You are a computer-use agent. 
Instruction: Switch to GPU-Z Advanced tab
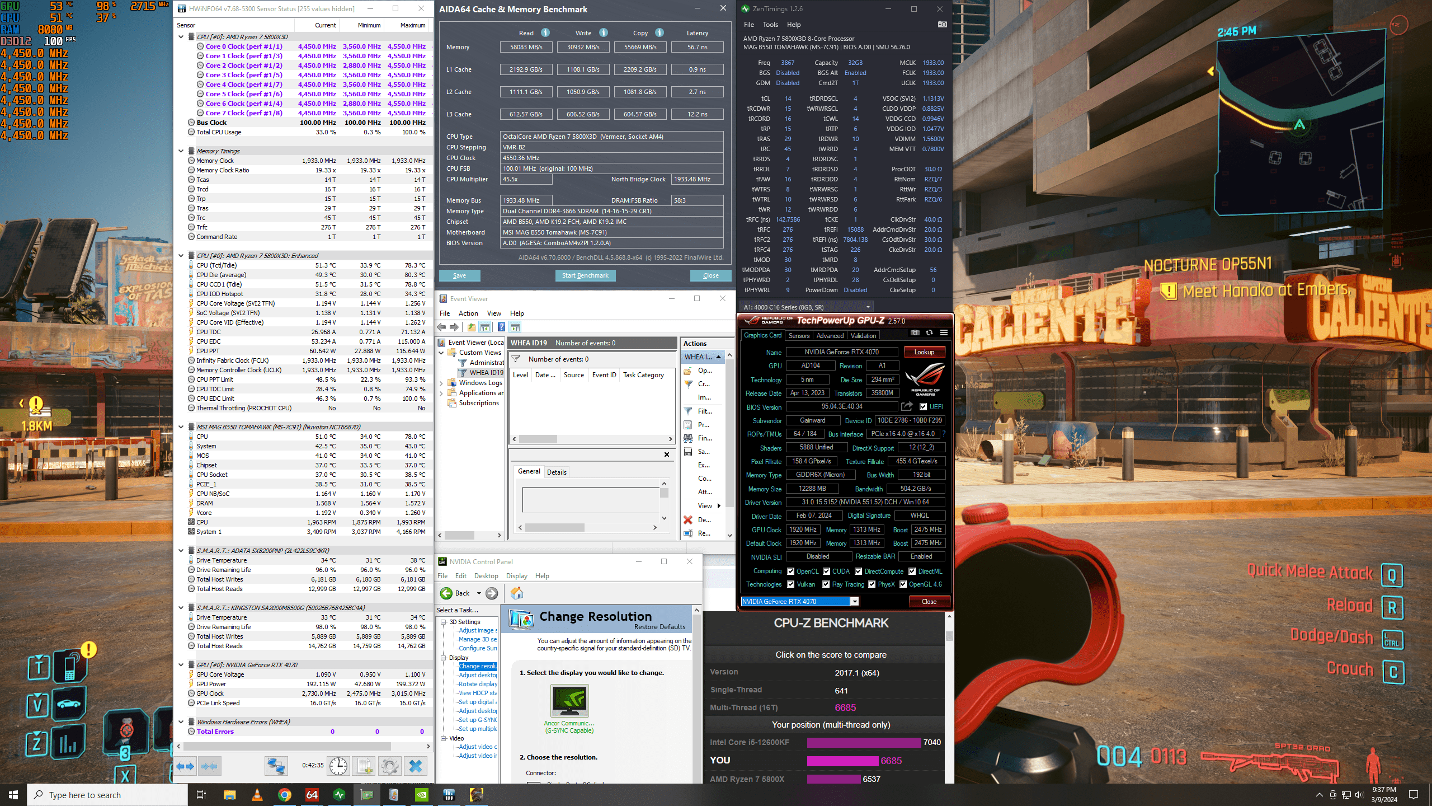pos(830,335)
